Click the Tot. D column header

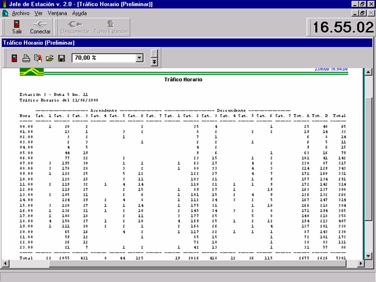tap(320, 116)
